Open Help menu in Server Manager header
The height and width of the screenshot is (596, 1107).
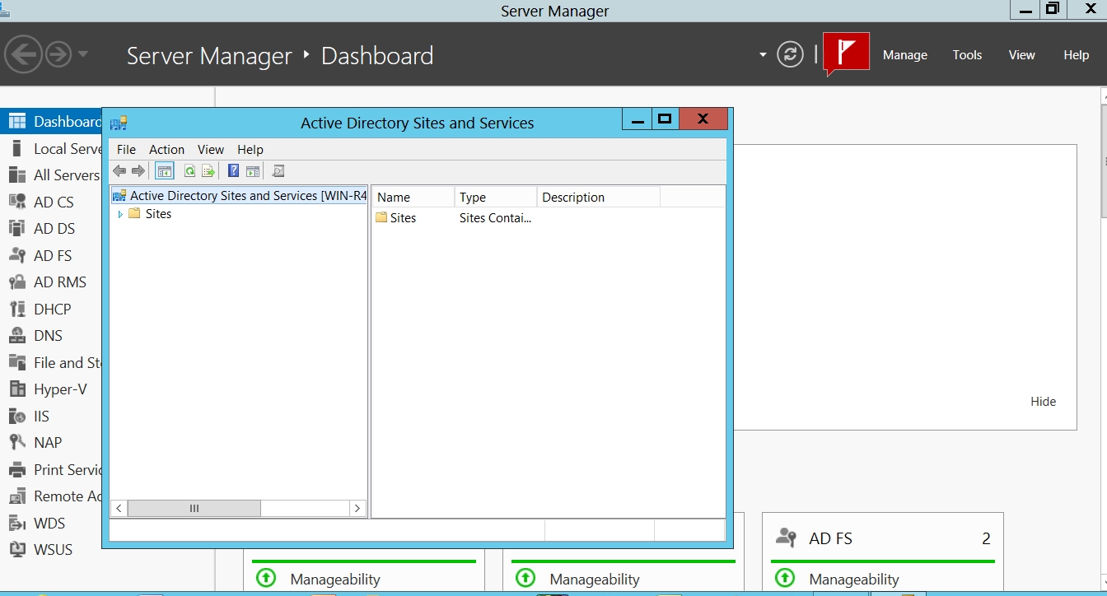tap(1076, 55)
